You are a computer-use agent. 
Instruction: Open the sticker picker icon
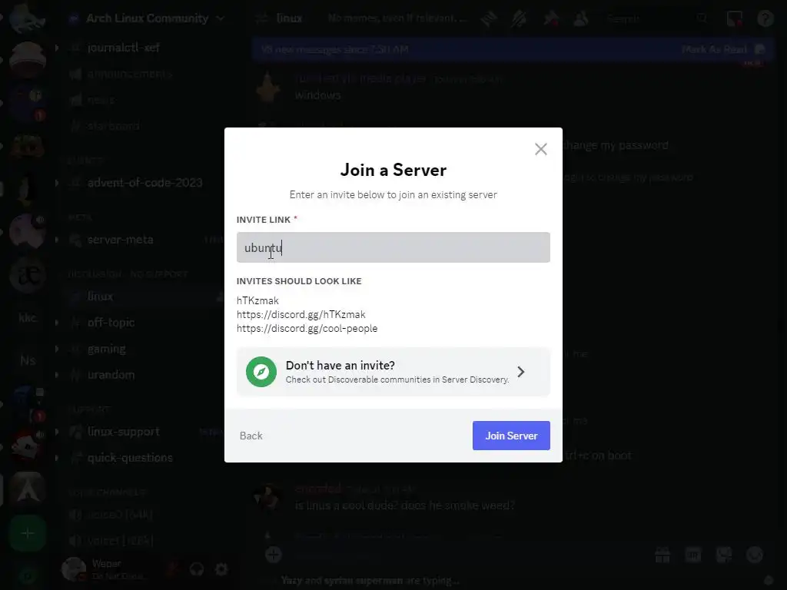coord(724,555)
